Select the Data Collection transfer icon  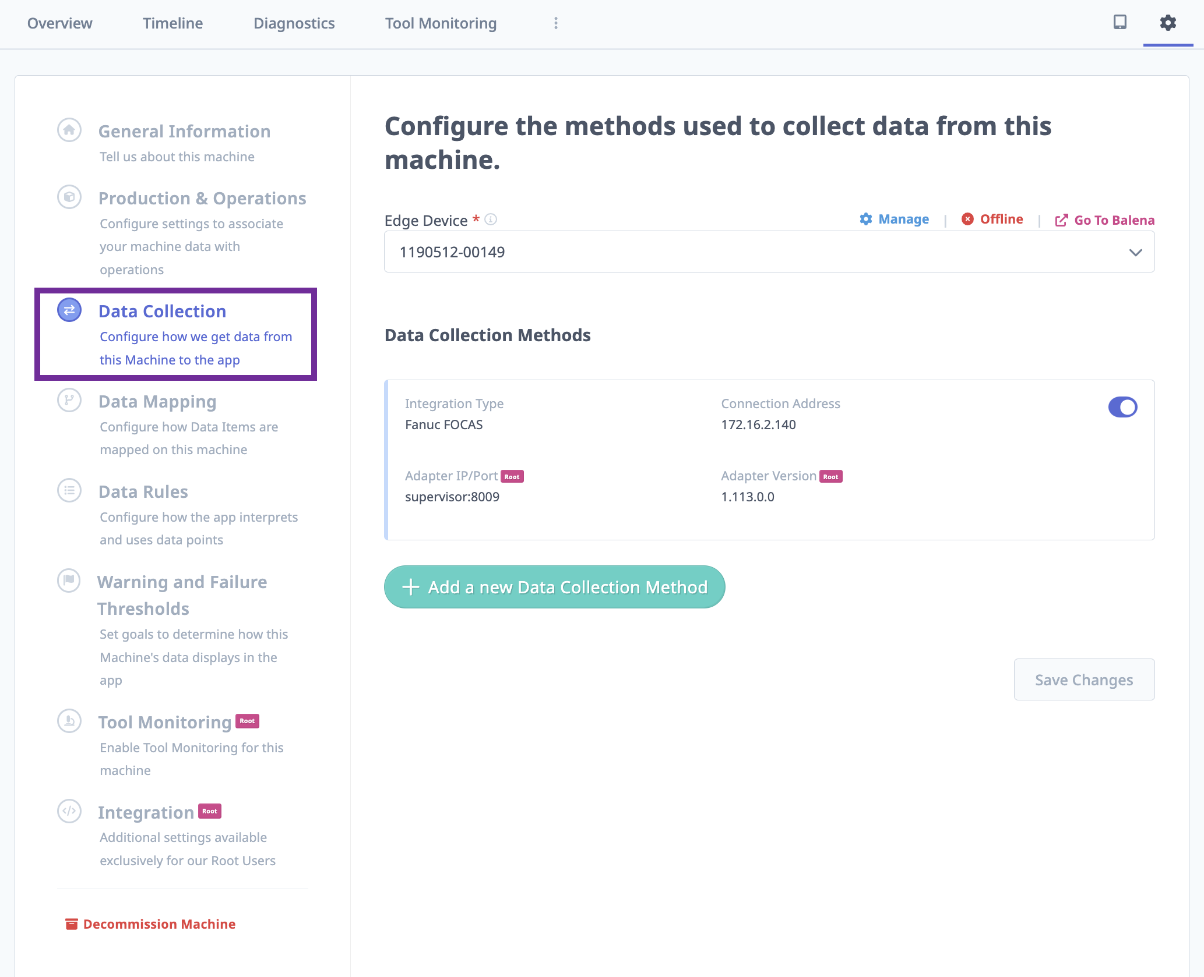coord(69,310)
